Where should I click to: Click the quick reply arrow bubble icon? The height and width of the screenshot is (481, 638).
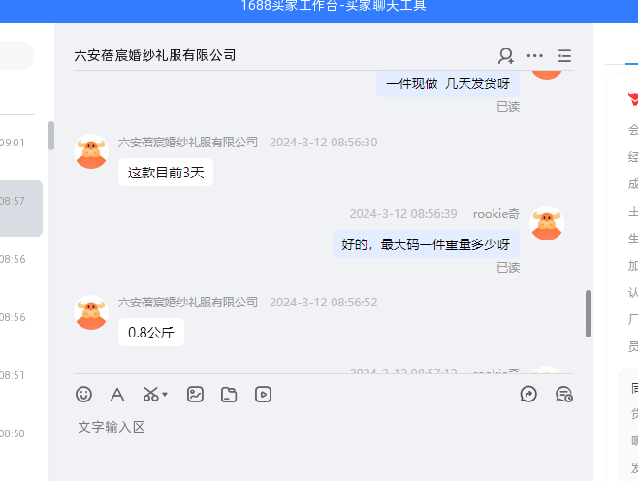pos(528,395)
